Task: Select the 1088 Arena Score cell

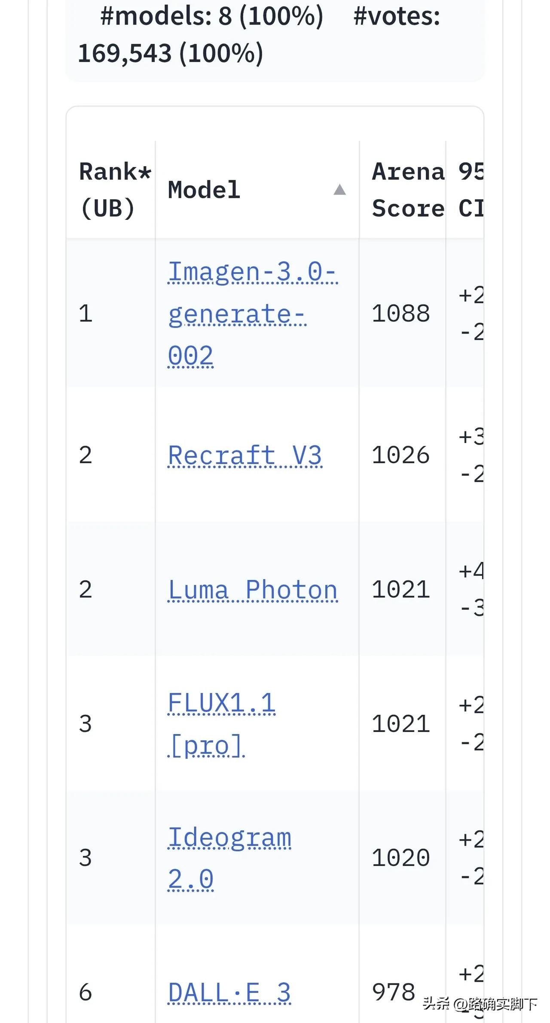Action: point(400,313)
